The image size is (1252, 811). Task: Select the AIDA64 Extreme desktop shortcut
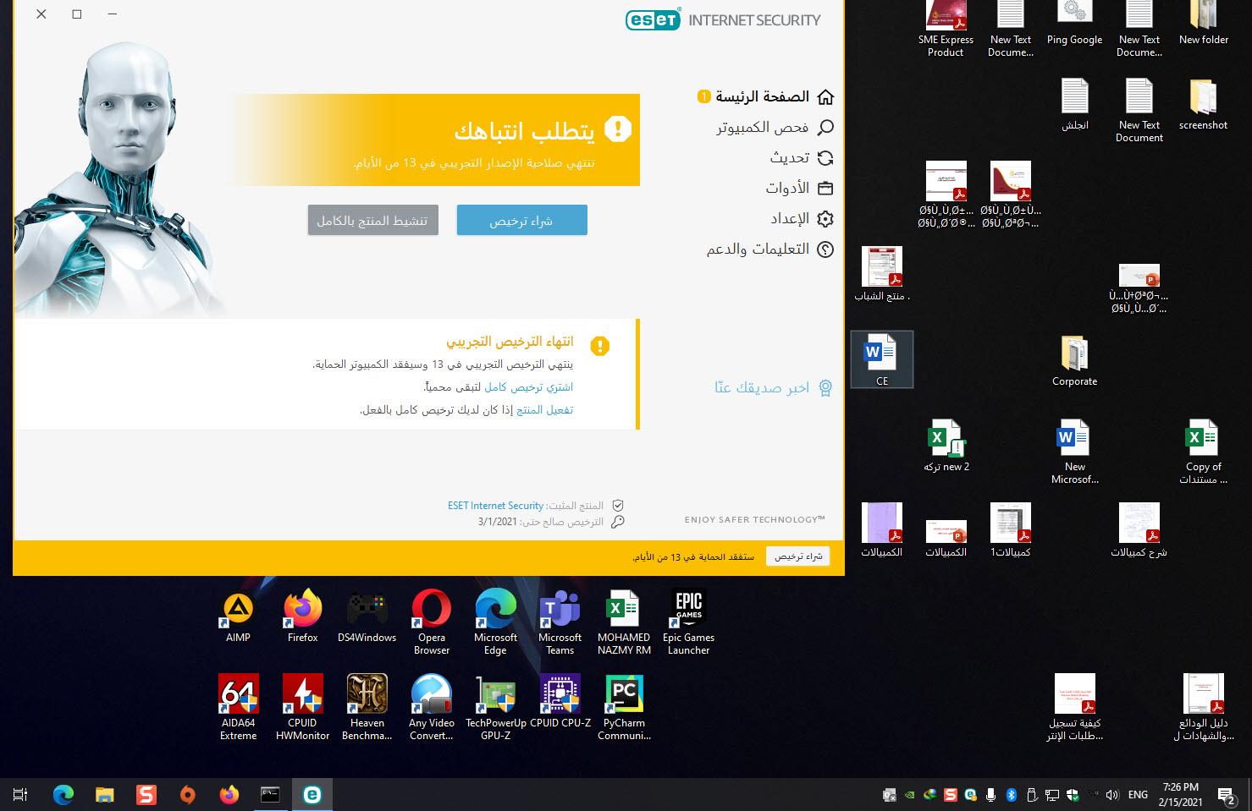click(x=238, y=708)
